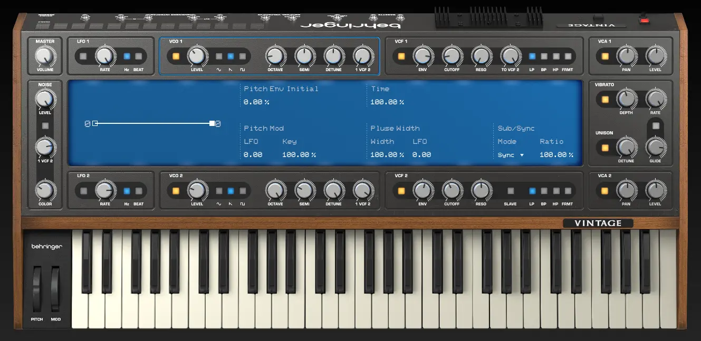
Task: Select BP filter type on VCF 1
Action: point(544,56)
